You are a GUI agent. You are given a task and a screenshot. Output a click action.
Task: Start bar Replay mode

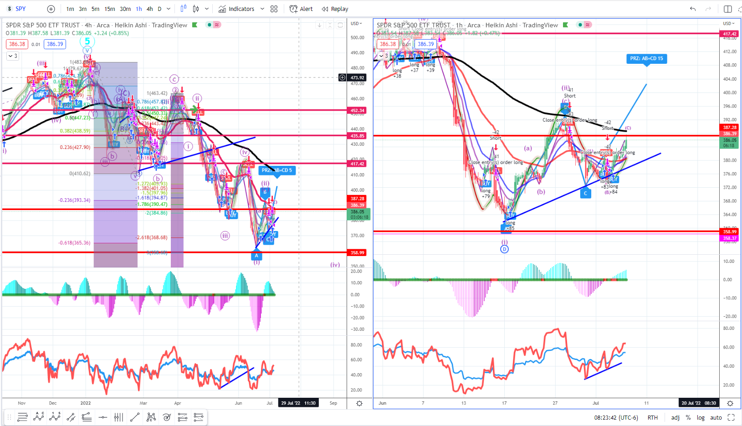tap(335, 9)
